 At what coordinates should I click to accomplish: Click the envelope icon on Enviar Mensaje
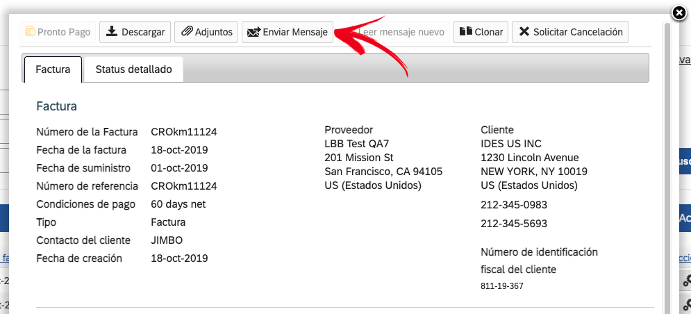coord(253,32)
